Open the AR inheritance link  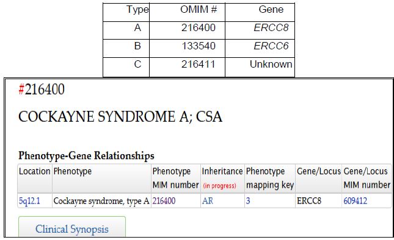coord(208,201)
